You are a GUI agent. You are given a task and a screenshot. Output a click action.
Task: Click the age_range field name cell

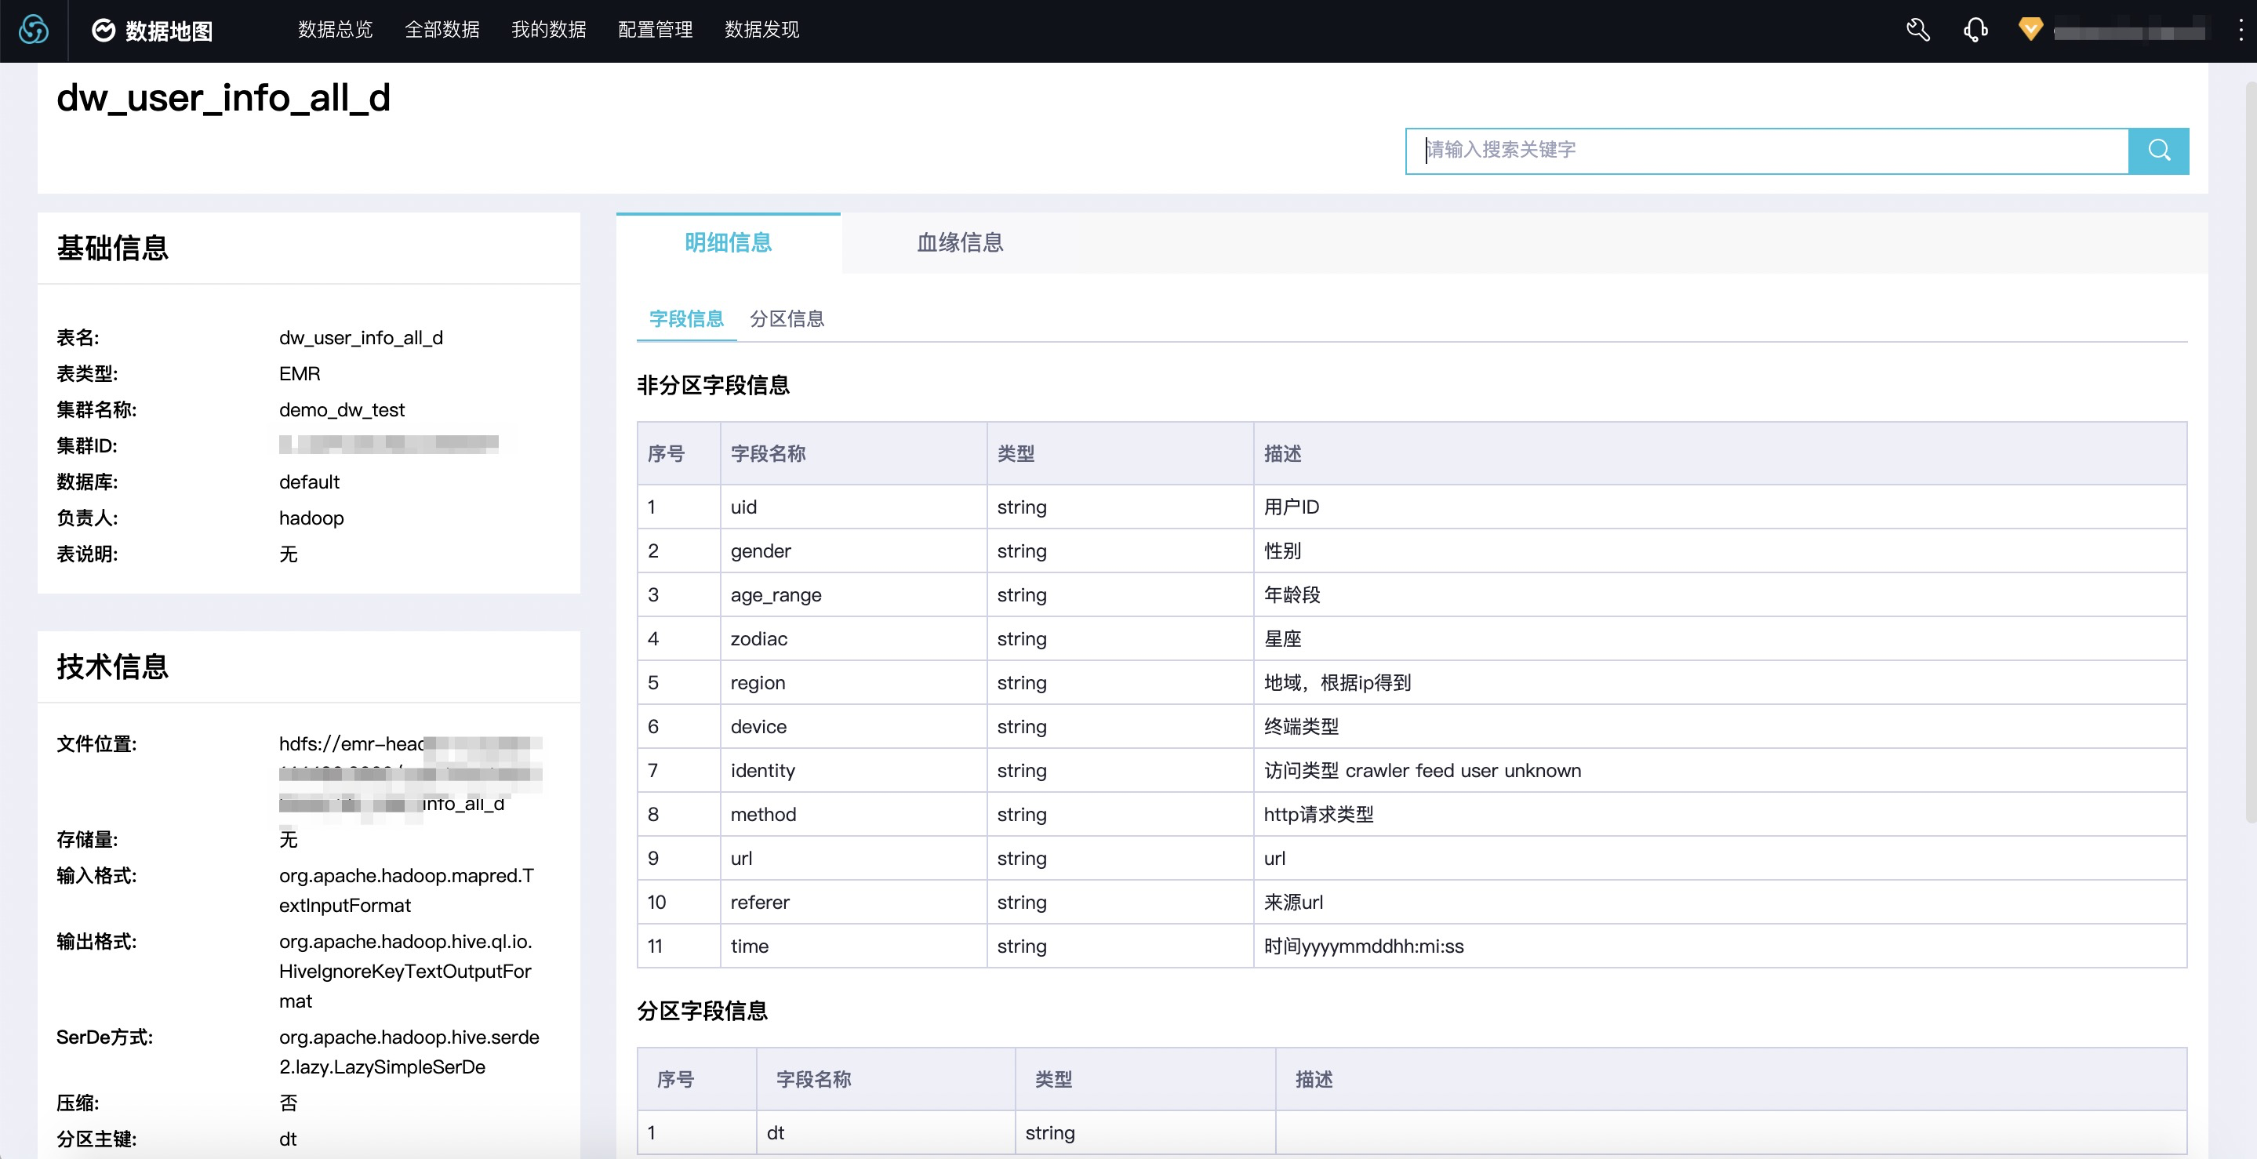(x=853, y=595)
